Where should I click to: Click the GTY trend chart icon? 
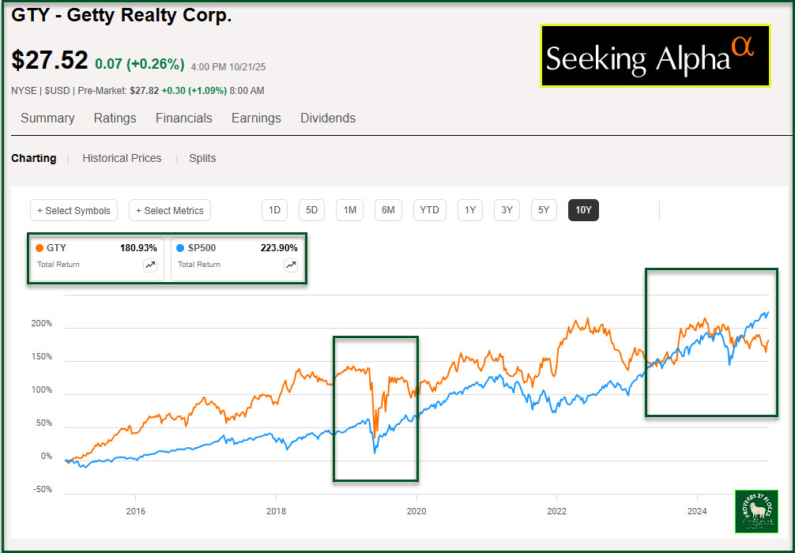pos(150,265)
